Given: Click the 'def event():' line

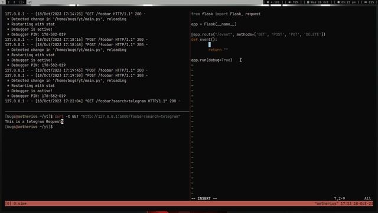Looking at the screenshot, I should pos(204,40).
